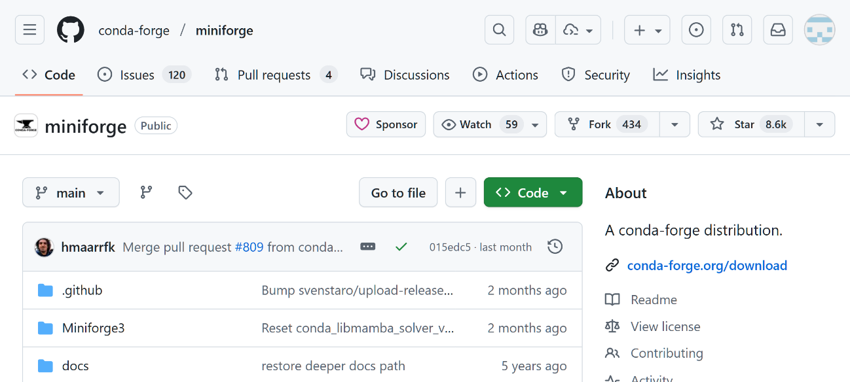Open the pull requests icon in header

(x=737, y=30)
